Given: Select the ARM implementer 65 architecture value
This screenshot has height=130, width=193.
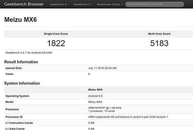Looking at the screenshot, I should pos(128,117).
